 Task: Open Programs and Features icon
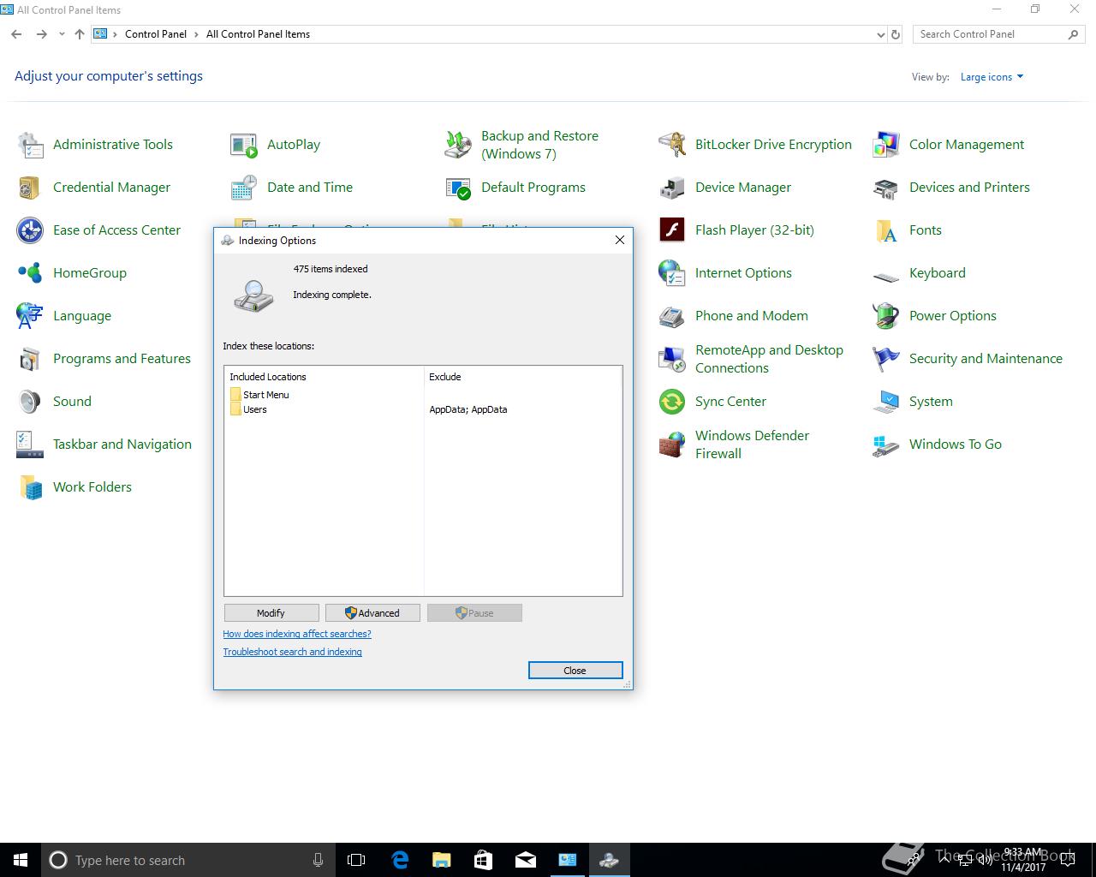tap(30, 359)
